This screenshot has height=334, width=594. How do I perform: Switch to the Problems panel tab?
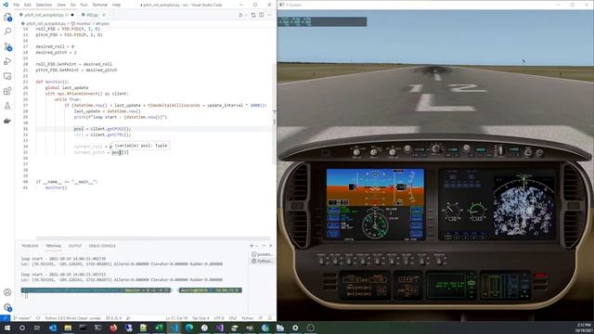(30, 246)
